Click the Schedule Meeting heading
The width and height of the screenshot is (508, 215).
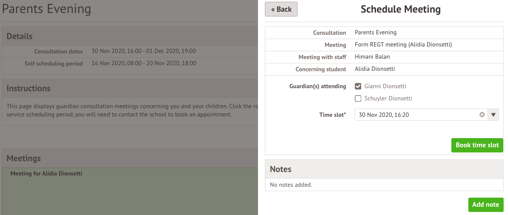coord(400,9)
